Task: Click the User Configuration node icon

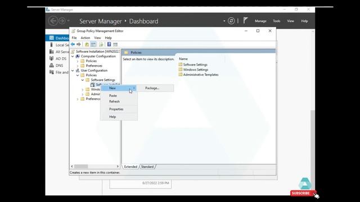Action: pyautogui.click(x=78, y=70)
